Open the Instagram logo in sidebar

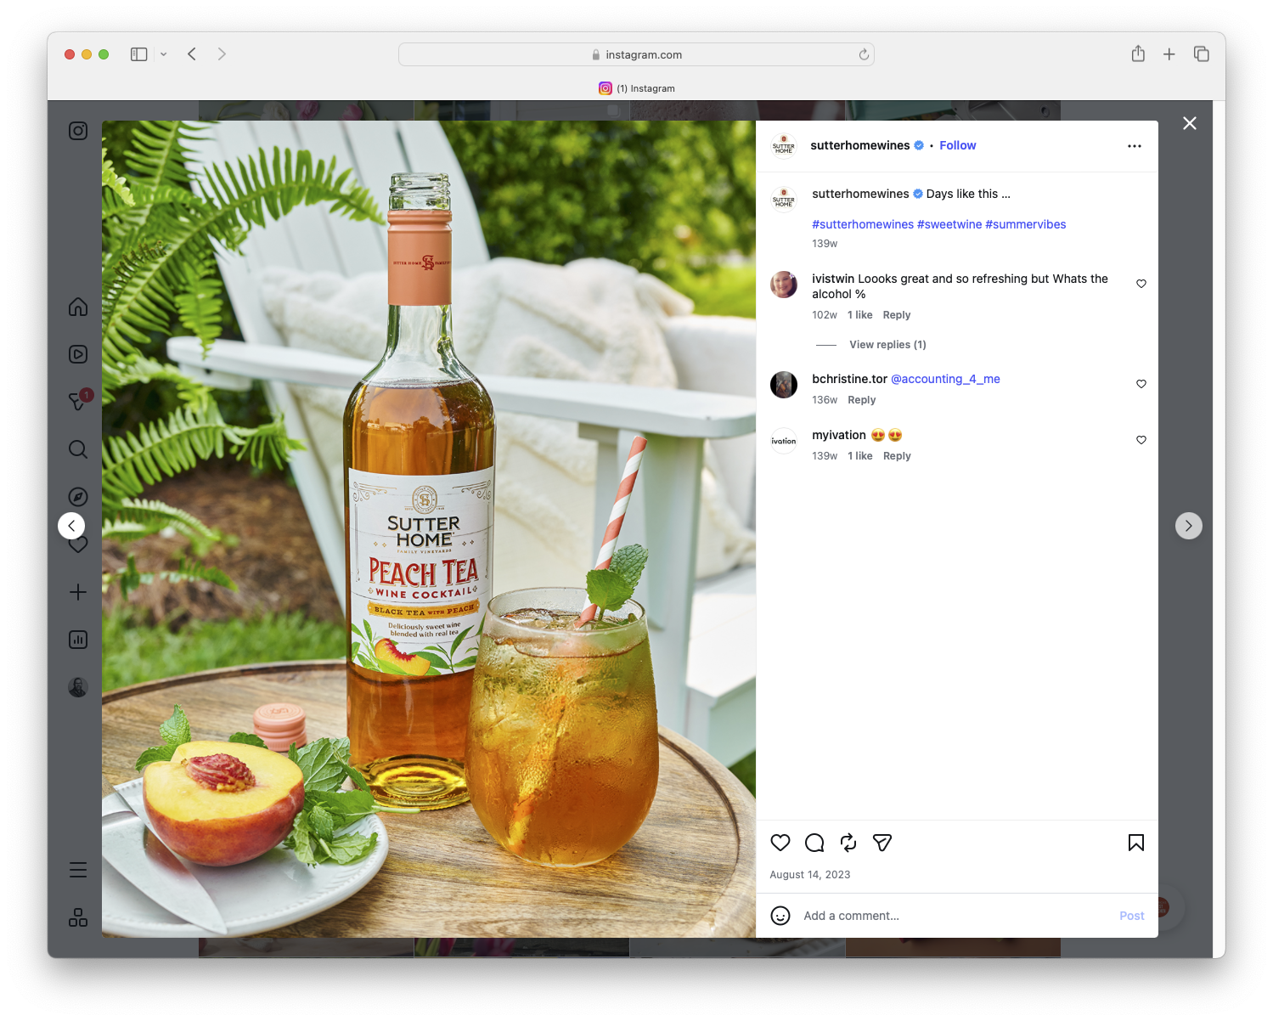[78, 131]
